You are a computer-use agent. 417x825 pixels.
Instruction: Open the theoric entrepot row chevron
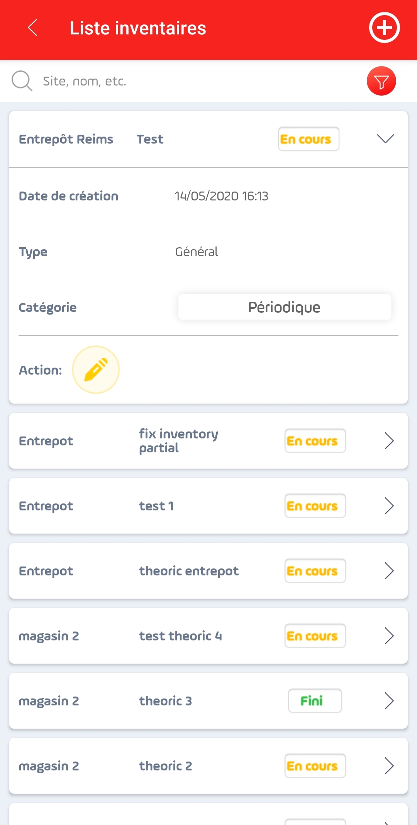[x=389, y=571]
